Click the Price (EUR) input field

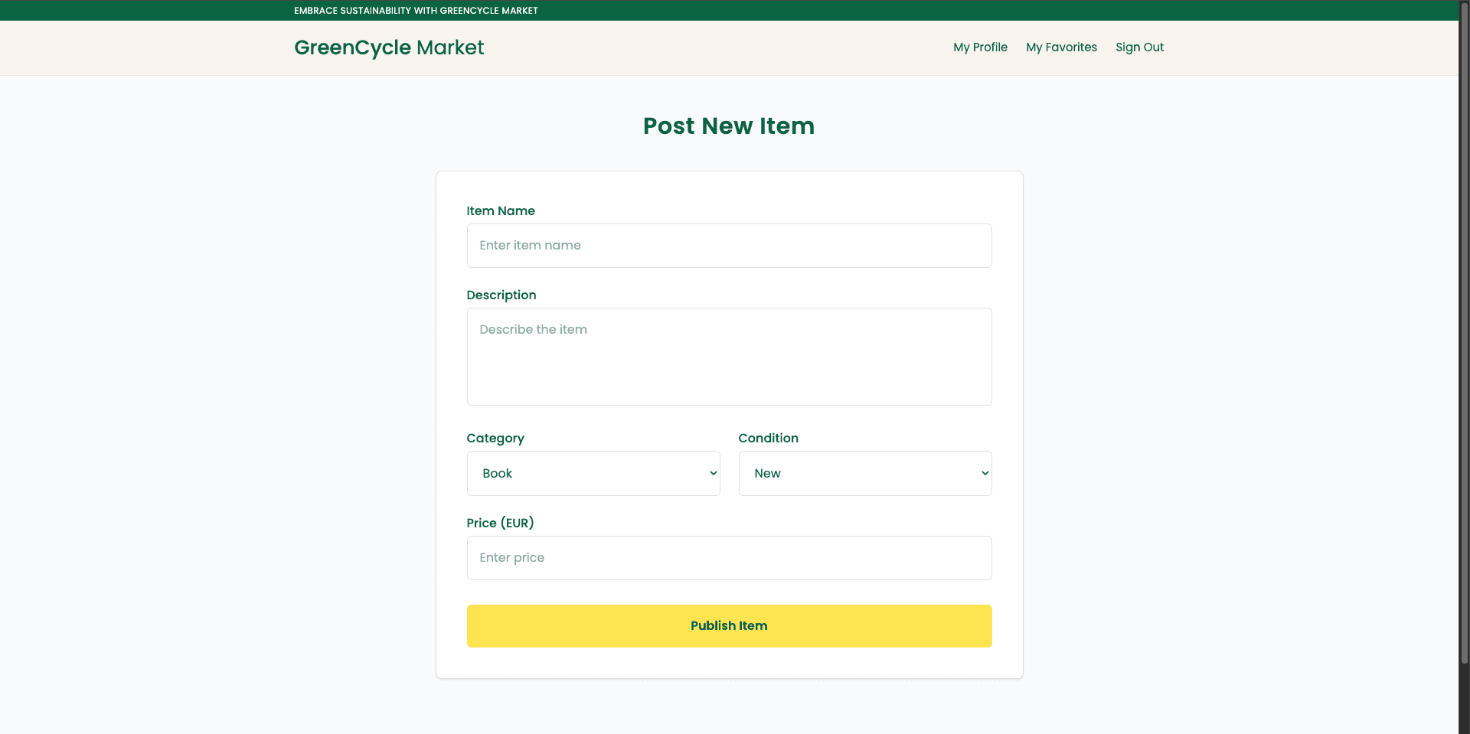728,557
